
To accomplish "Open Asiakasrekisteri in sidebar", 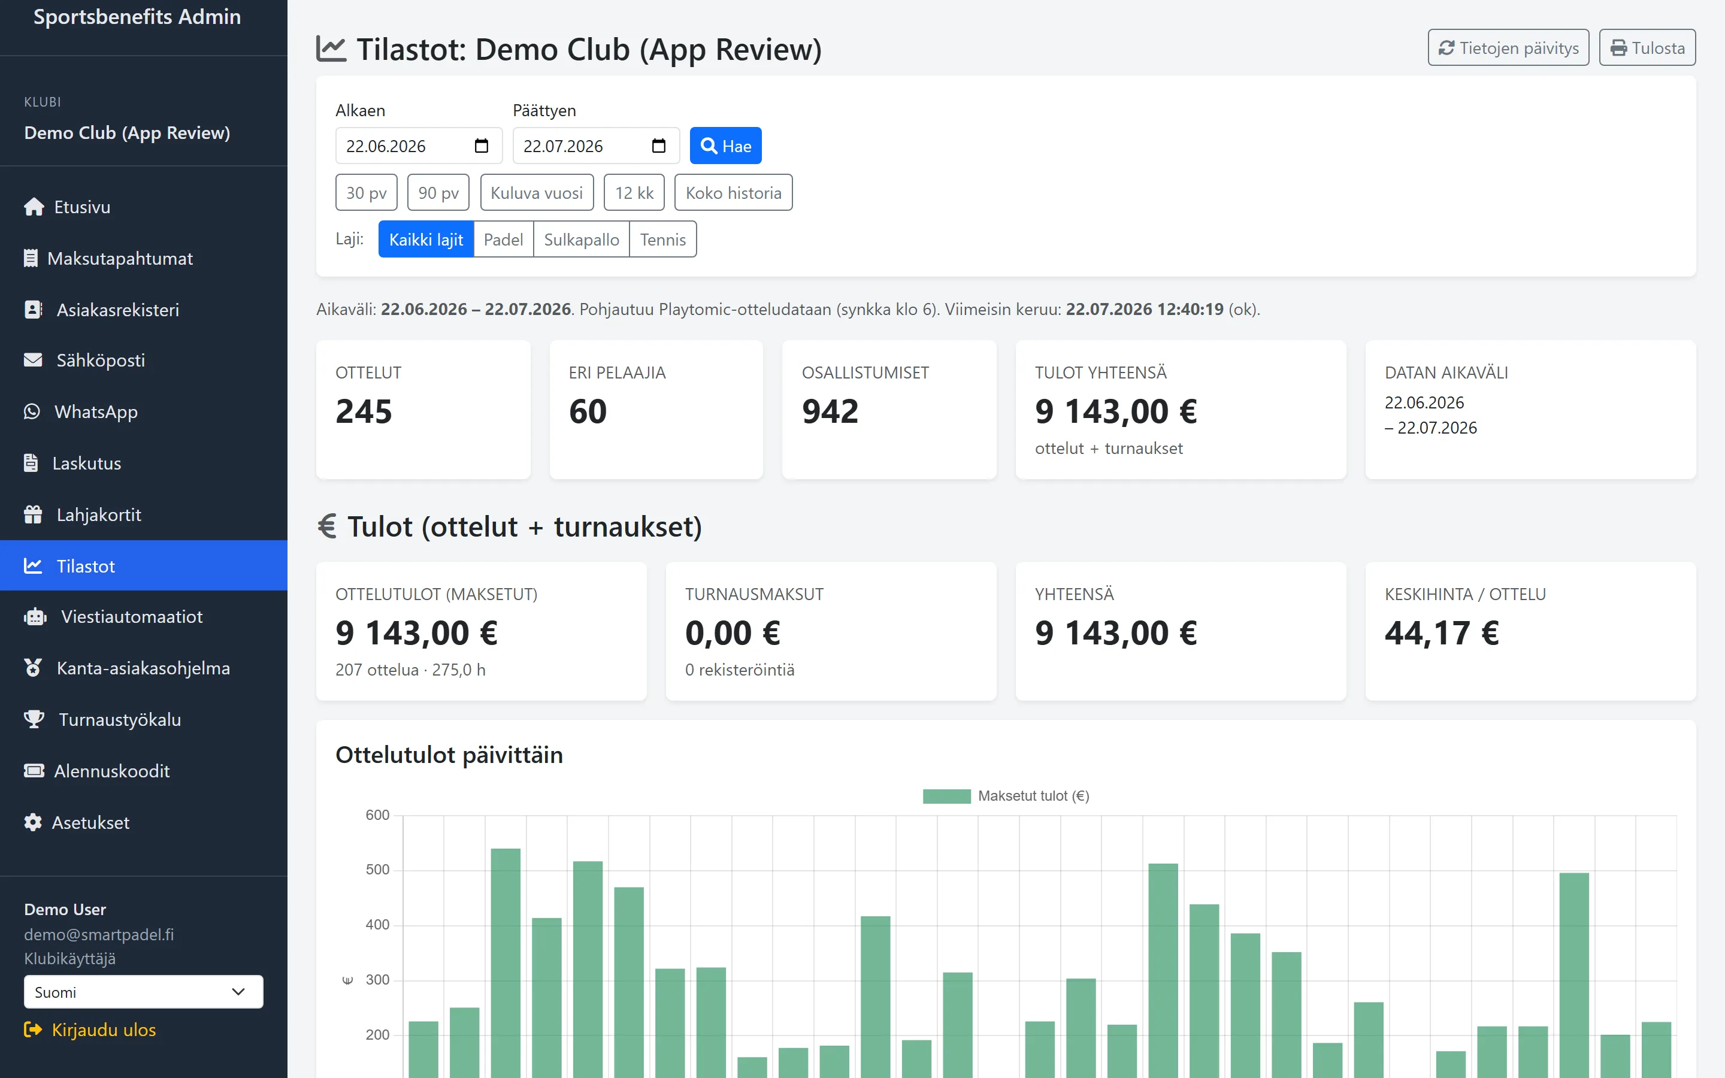I will tap(143, 310).
